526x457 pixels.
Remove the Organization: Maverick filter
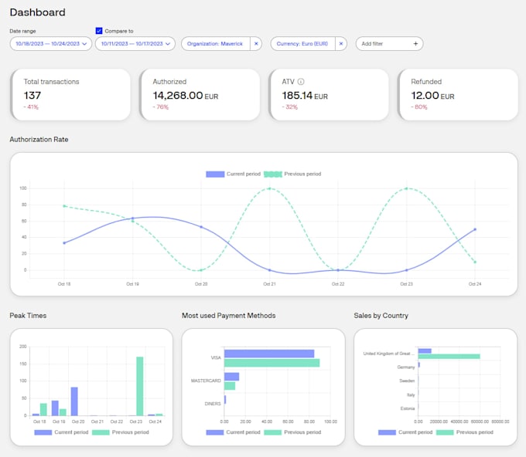click(x=256, y=44)
